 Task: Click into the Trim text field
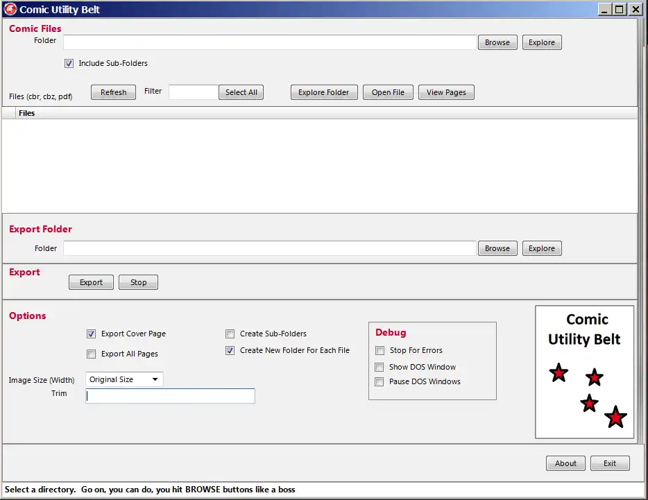coord(170,396)
